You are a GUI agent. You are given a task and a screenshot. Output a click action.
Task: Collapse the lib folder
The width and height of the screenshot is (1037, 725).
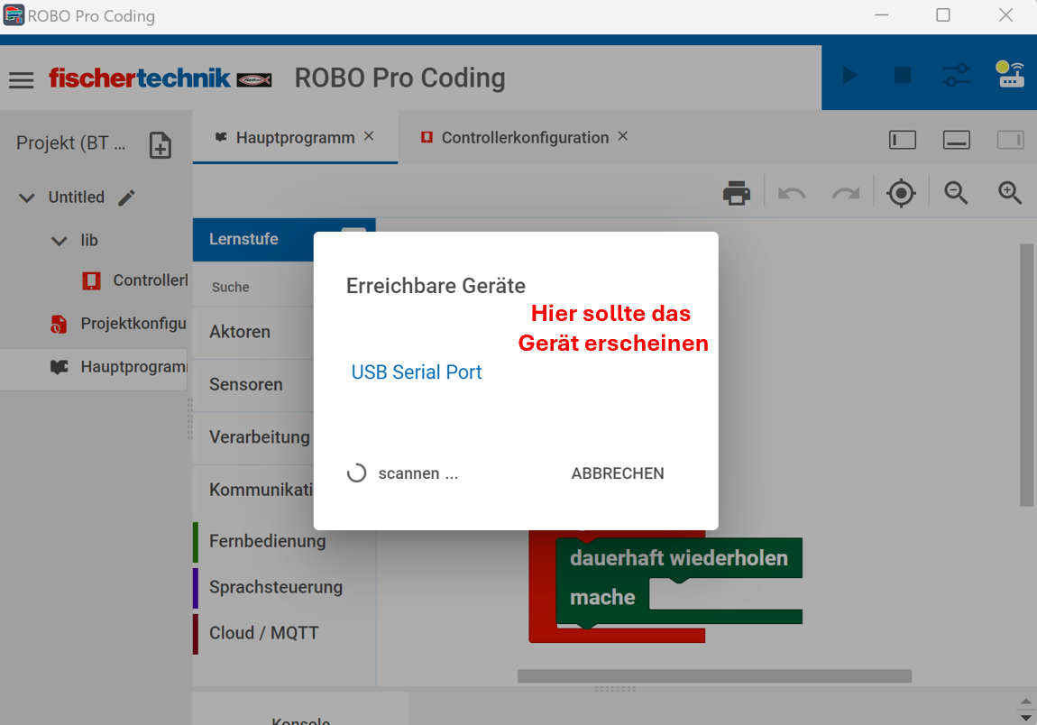tap(59, 241)
